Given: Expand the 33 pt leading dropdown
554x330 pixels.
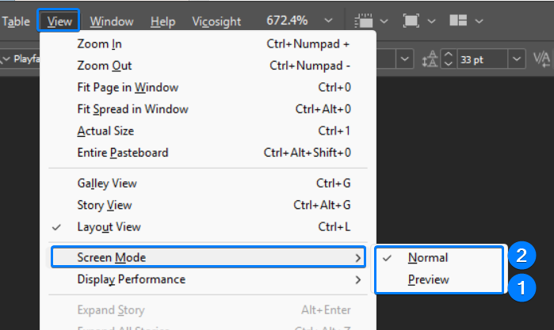Looking at the screenshot, I should (x=517, y=59).
